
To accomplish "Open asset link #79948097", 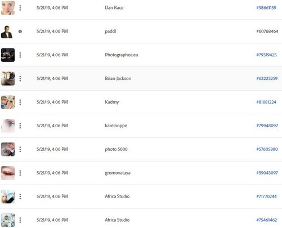I will coord(267,126).
